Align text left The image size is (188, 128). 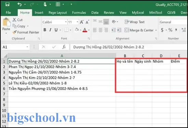(95, 30)
